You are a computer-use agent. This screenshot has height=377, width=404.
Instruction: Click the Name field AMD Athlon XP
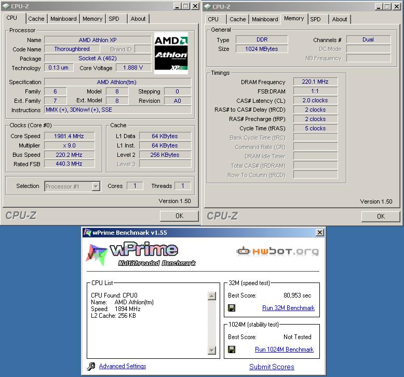click(98, 40)
